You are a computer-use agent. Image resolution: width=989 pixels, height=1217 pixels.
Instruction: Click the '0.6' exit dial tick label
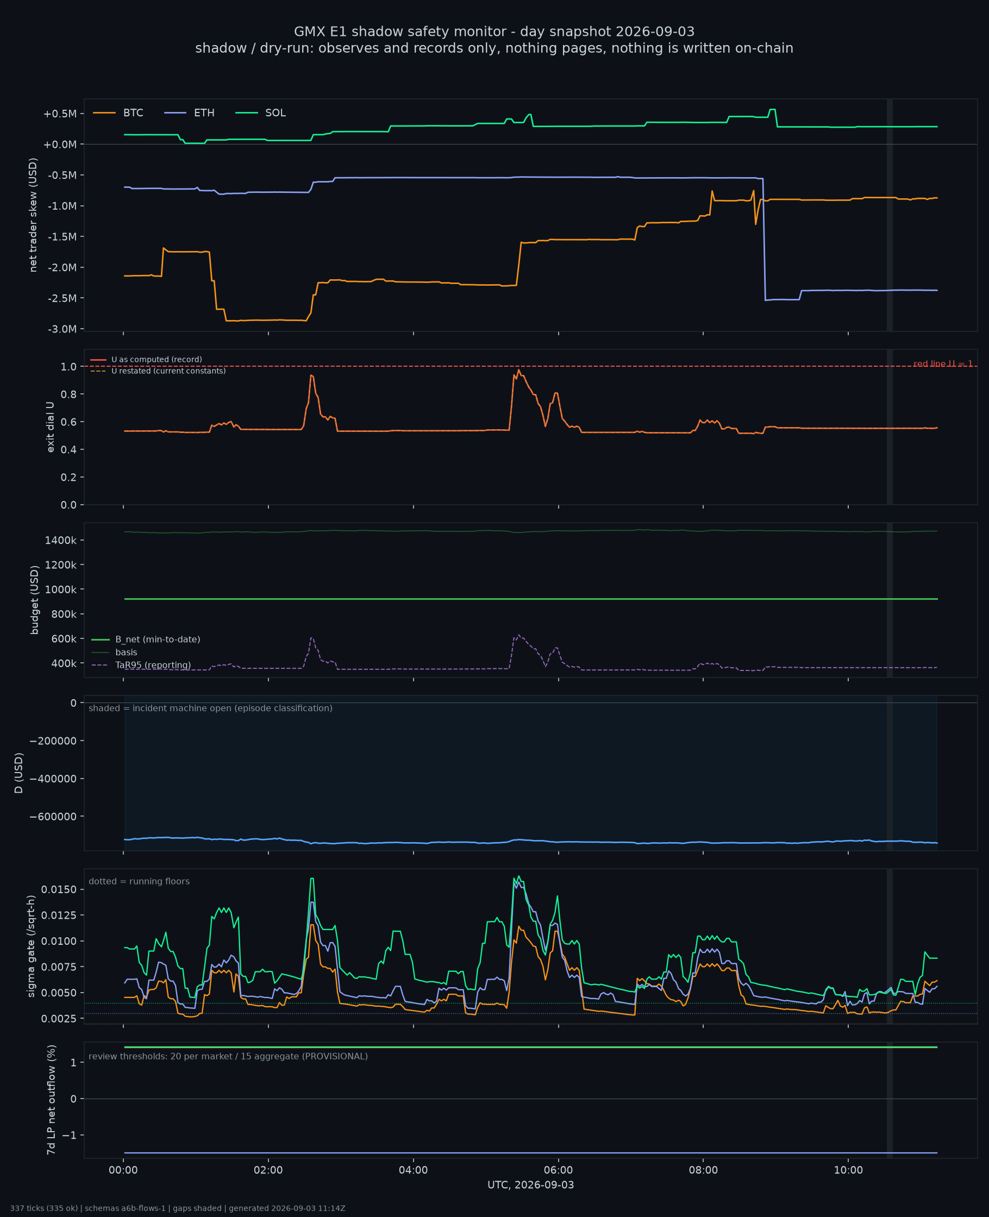pos(68,422)
